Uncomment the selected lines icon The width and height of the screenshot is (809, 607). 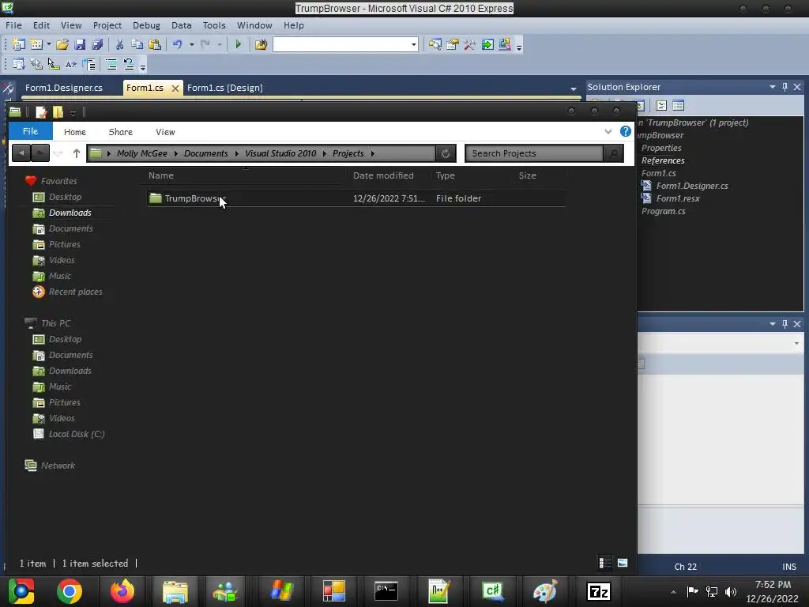tap(129, 64)
